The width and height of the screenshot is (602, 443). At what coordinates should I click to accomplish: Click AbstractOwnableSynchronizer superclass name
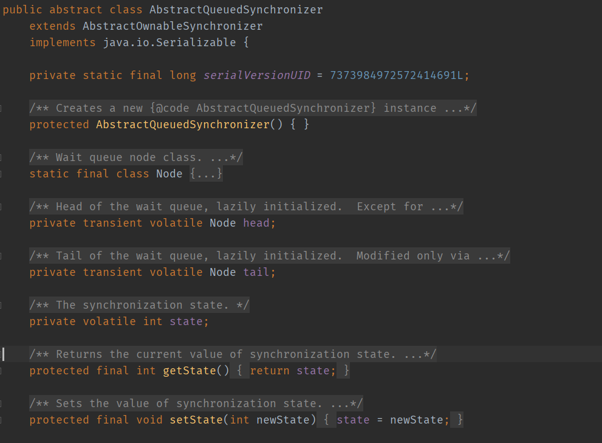(173, 26)
